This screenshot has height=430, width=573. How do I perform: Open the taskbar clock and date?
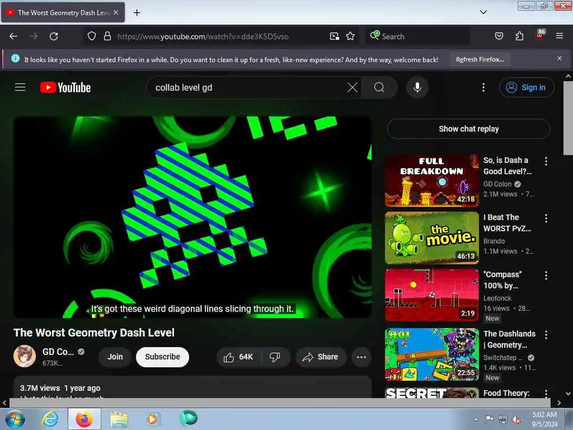(544, 419)
